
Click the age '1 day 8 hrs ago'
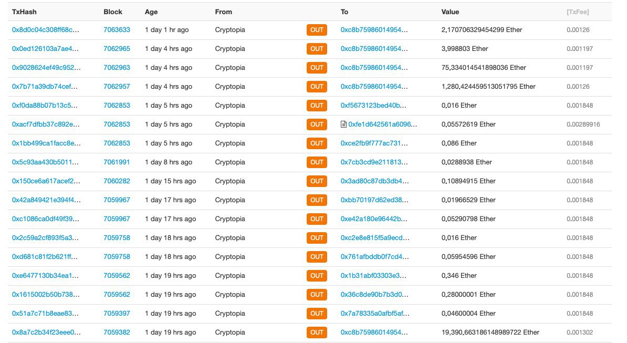click(x=169, y=162)
